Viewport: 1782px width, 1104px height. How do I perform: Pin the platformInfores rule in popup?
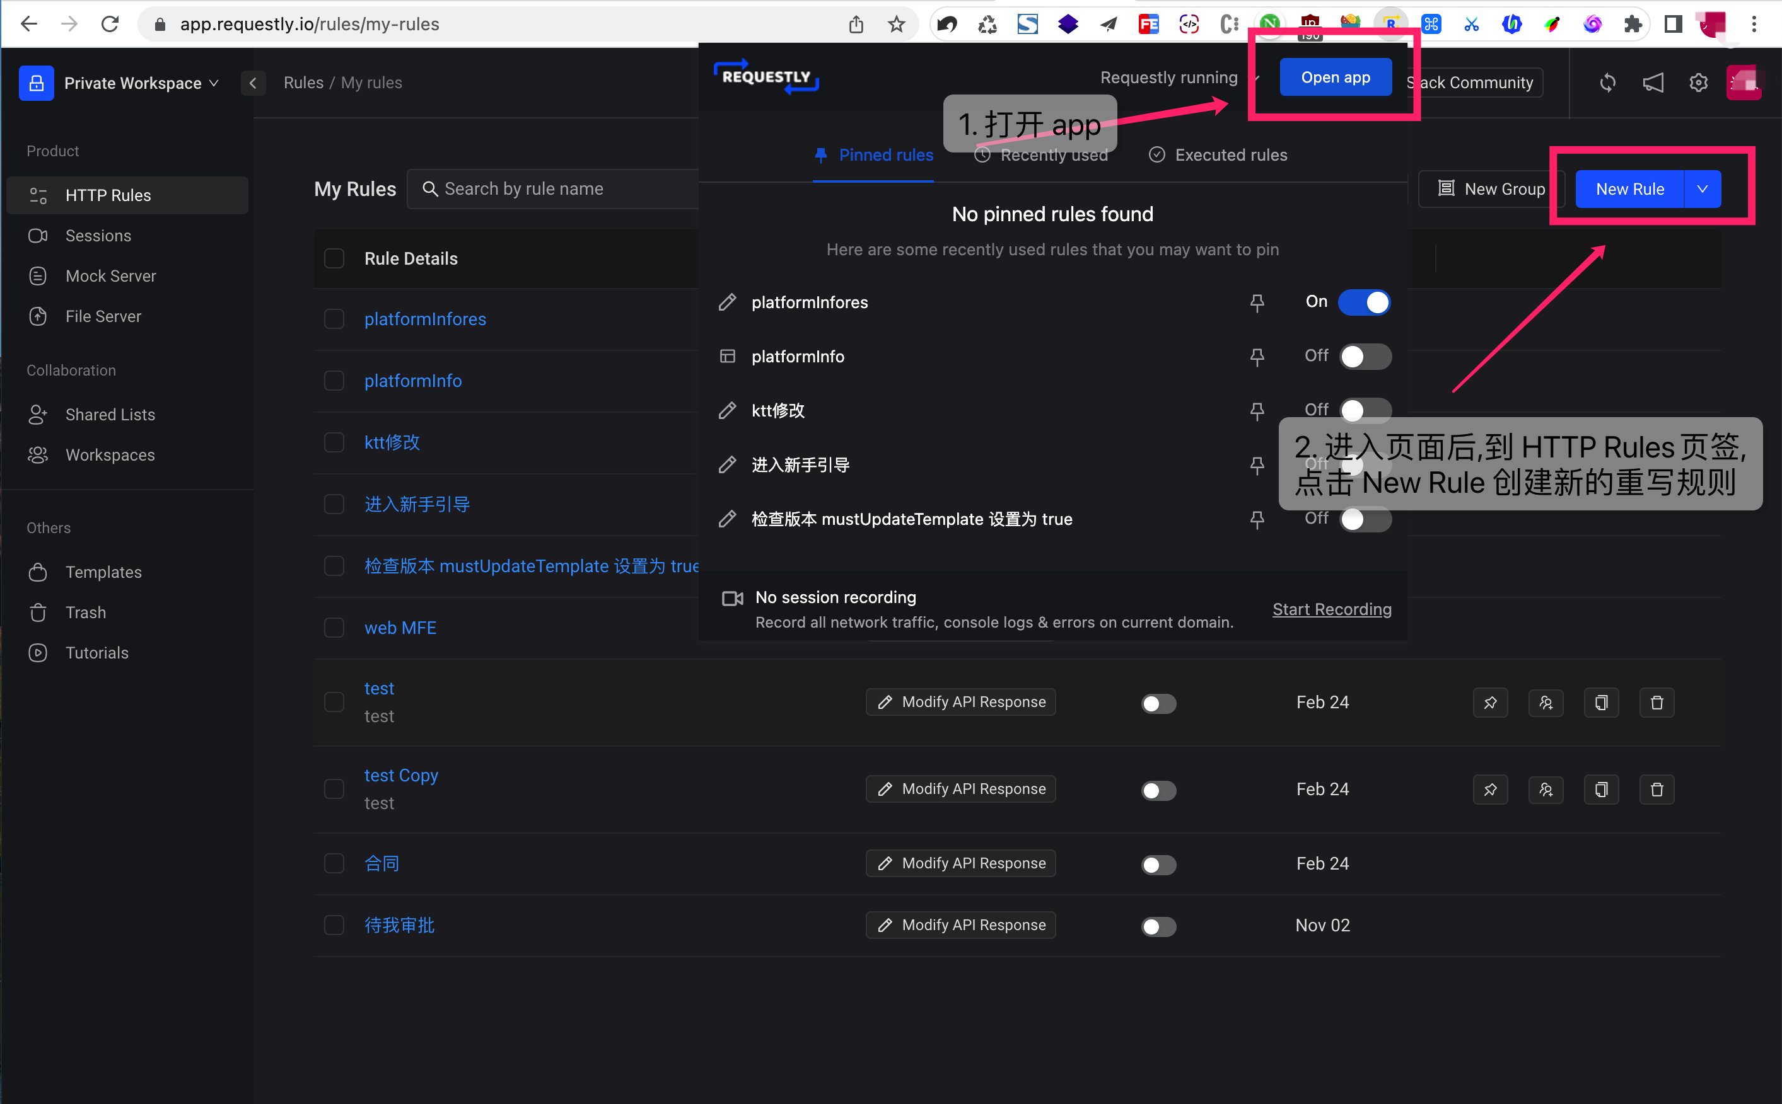(x=1257, y=302)
